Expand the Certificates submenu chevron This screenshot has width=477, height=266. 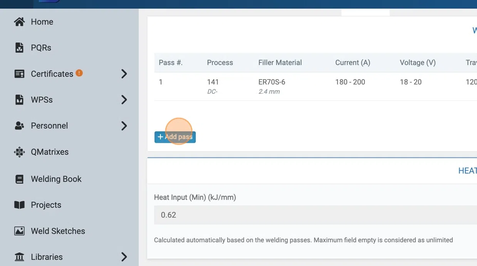[124, 74]
